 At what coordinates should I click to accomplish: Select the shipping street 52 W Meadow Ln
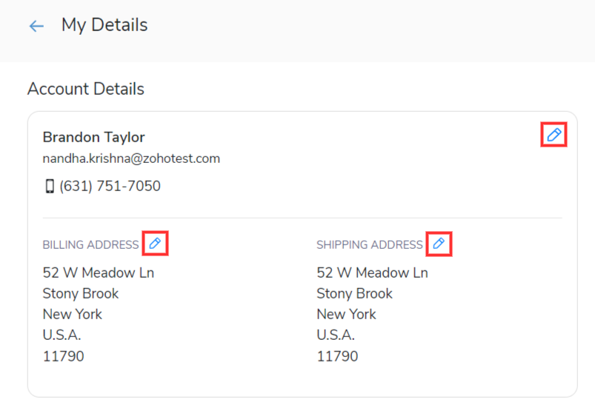(373, 273)
